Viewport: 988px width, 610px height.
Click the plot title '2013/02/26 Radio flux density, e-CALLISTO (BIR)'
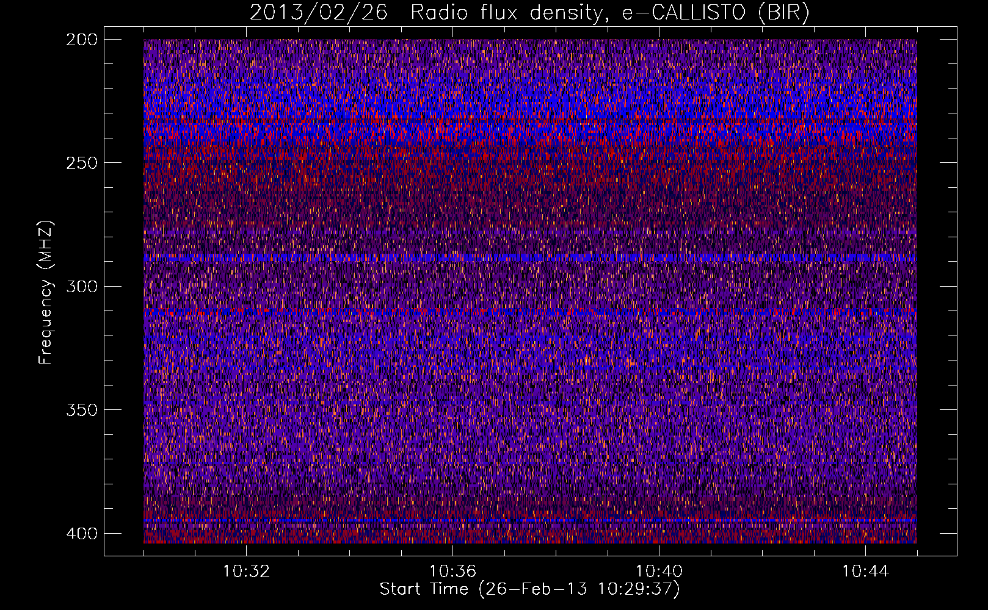pos(529,13)
